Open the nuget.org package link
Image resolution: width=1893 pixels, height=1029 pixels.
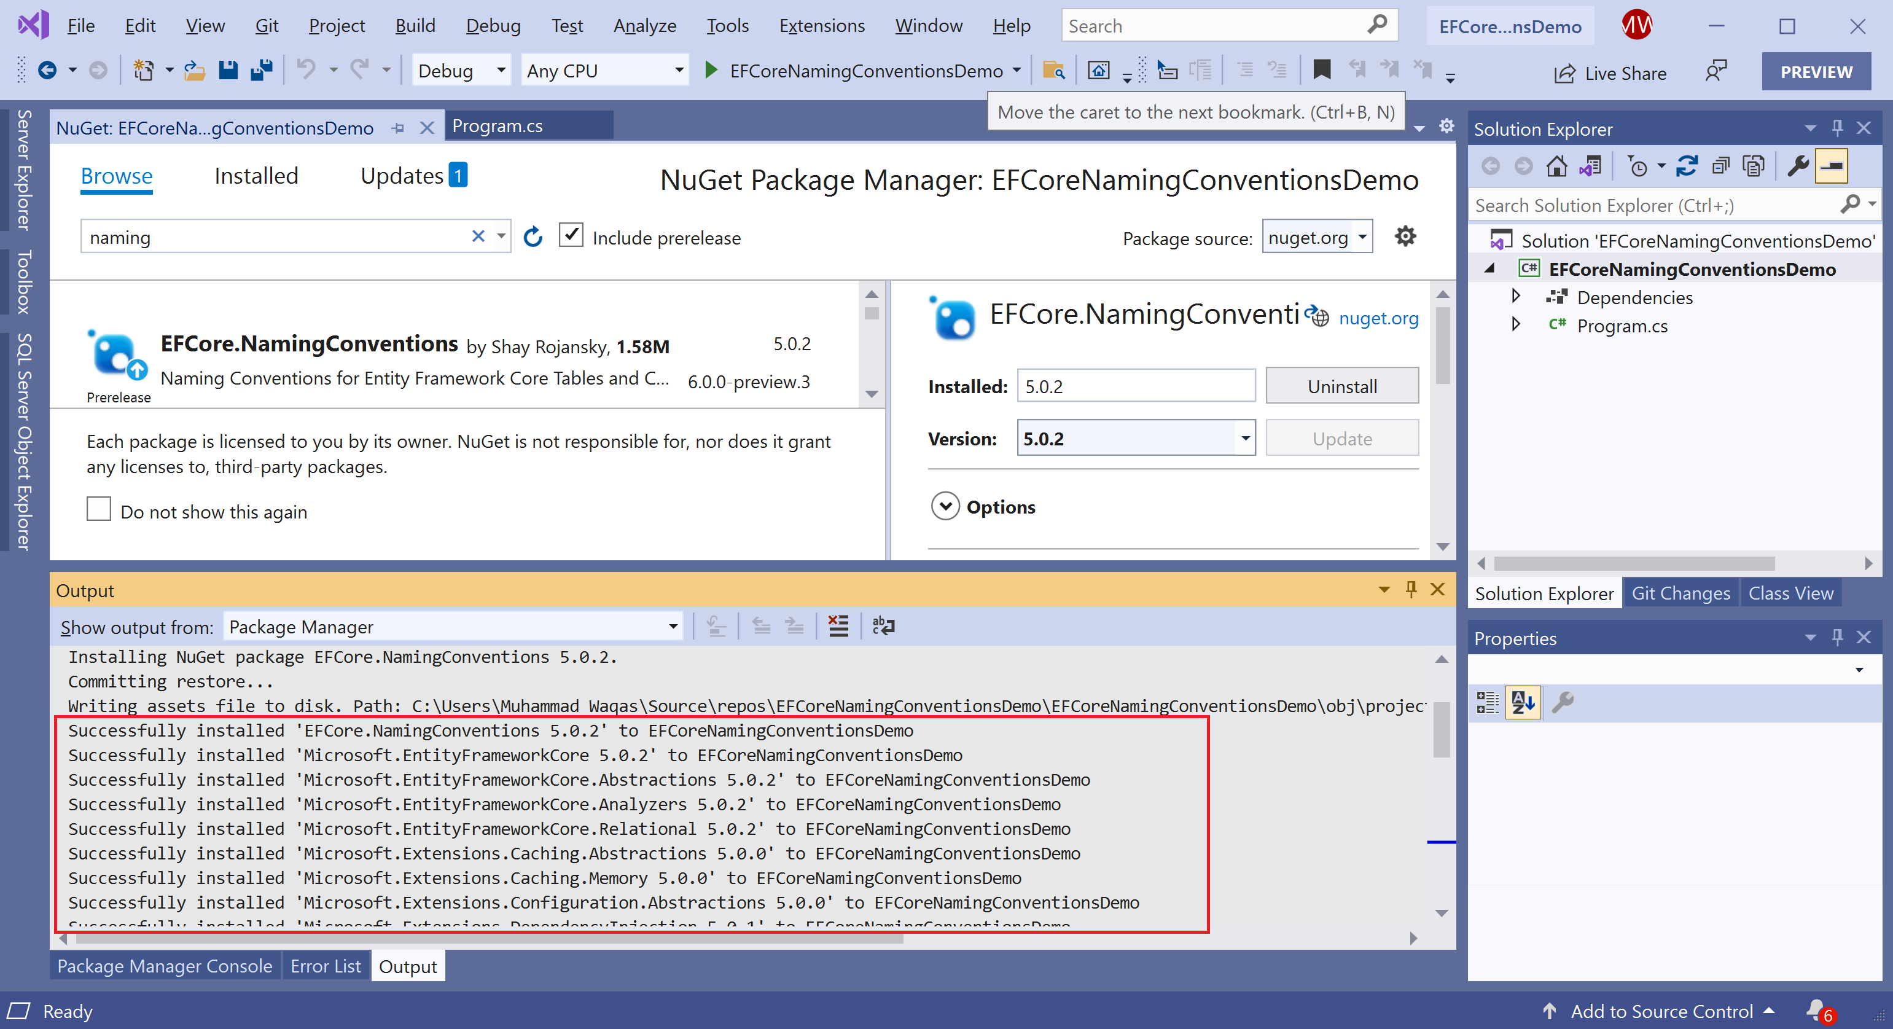point(1378,318)
